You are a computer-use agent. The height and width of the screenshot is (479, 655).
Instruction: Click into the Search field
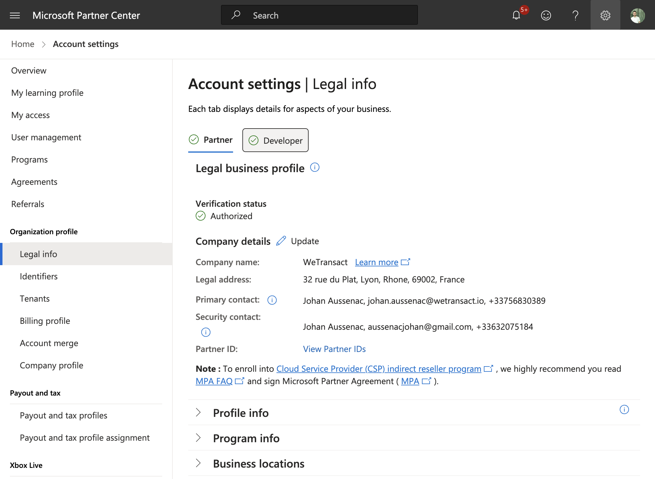(319, 15)
